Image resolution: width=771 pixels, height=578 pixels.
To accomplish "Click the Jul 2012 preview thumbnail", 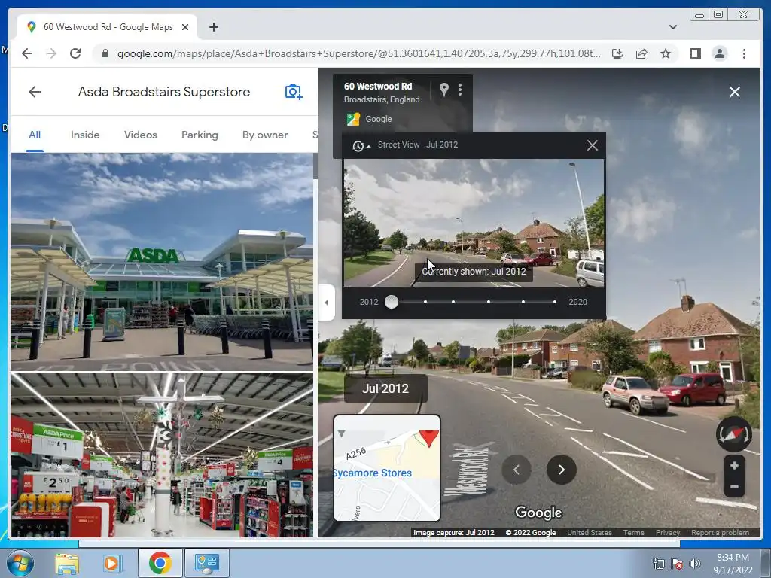I will point(474,222).
